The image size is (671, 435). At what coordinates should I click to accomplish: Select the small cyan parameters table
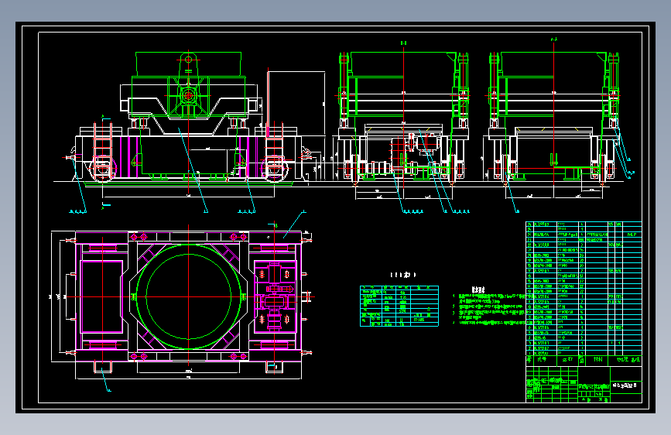pos(399,306)
